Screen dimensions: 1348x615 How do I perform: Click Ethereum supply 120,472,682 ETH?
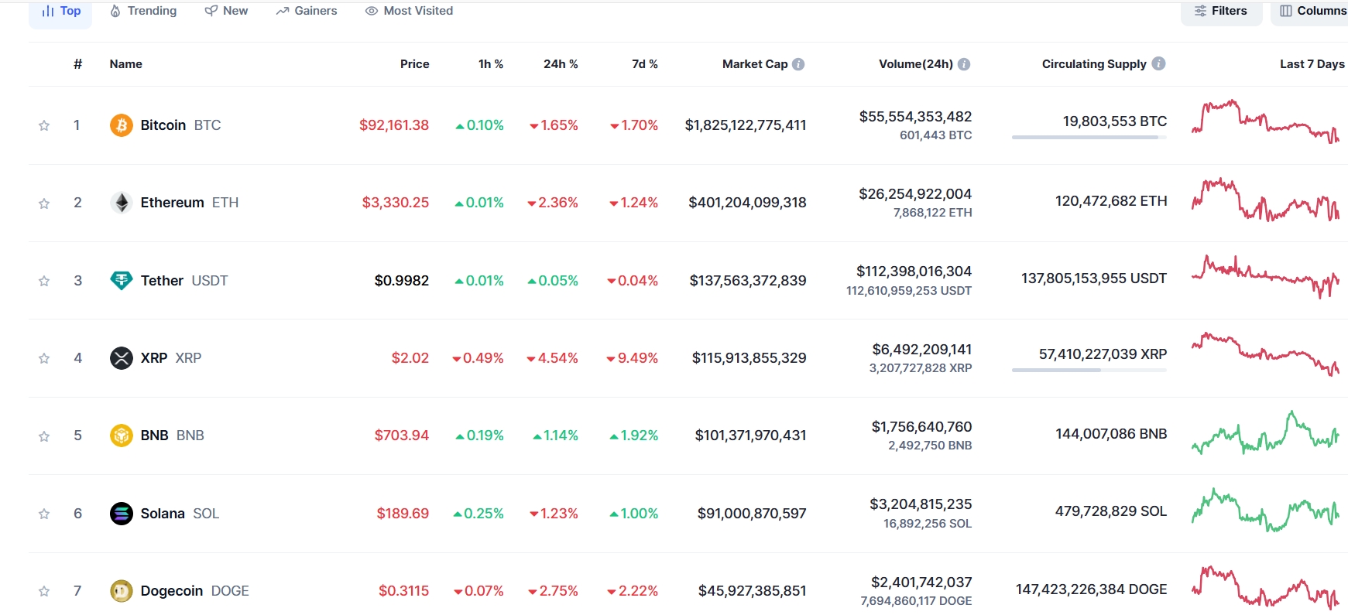click(x=1111, y=201)
